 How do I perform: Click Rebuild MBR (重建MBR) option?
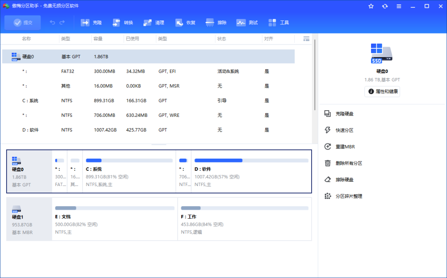pyautogui.click(x=345, y=147)
